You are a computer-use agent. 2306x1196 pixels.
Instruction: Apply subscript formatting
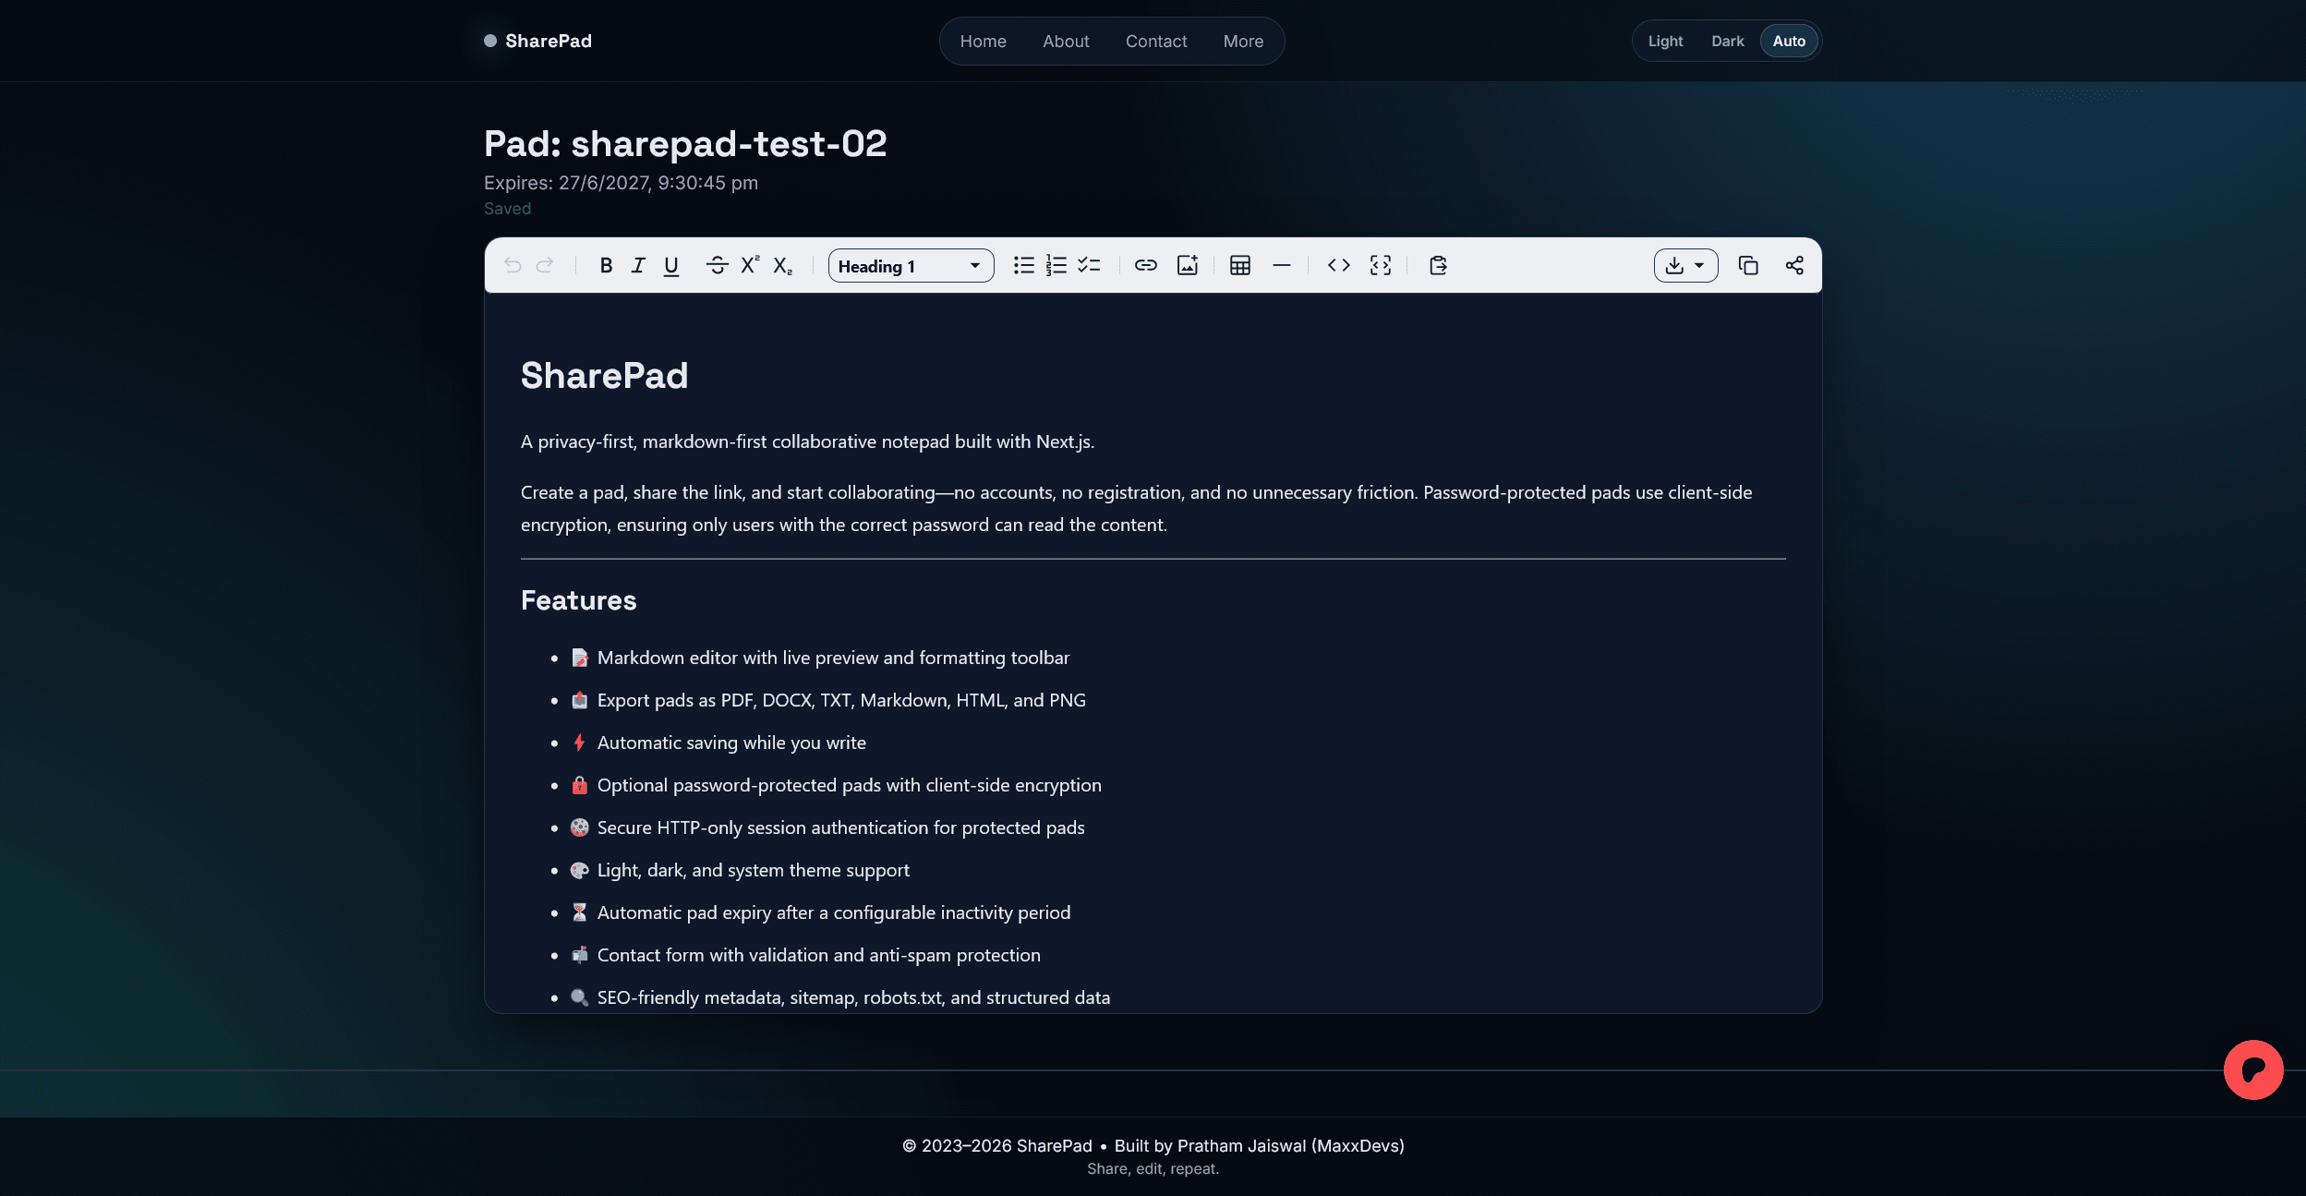pos(782,266)
